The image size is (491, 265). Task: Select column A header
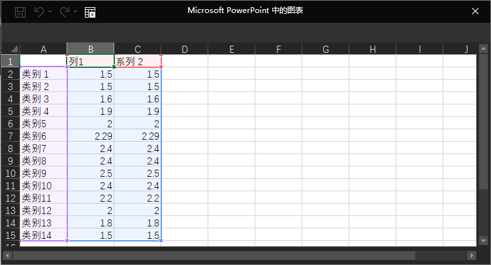coord(44,49)
